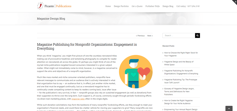The width and height of the screenshot is (237, 111).
Task: Click the chevron beside the Paper Stock post
Action: [x=163, y=53]
